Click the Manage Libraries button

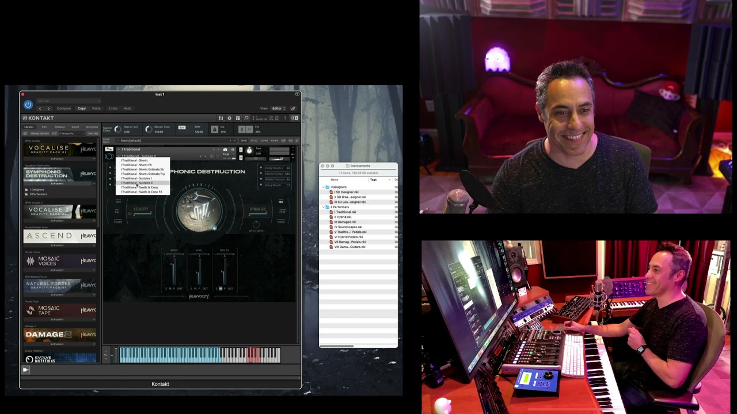coord(39,133)
